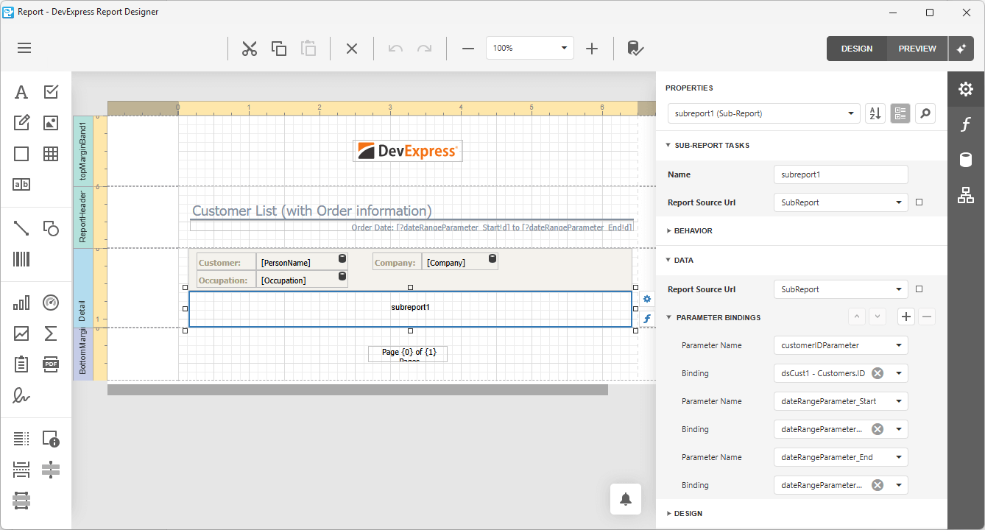Open the Field List panel
The height and width of the screenshot is (530, 985).
[965, 160]
